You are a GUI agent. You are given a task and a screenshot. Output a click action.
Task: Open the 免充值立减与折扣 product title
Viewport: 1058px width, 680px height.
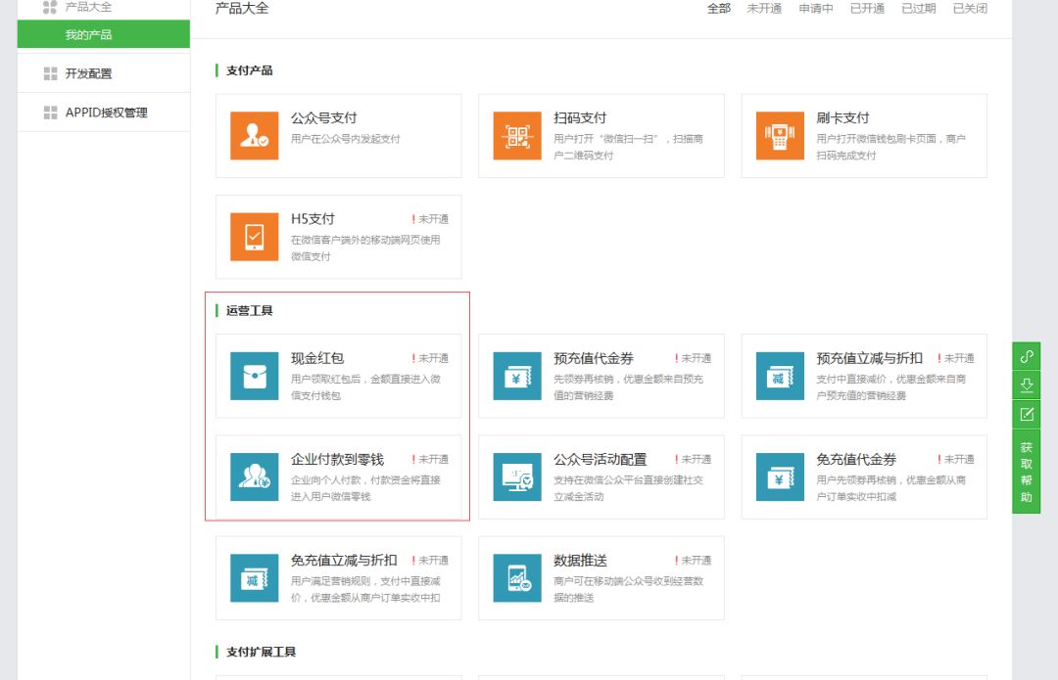(x=344, y=561)
